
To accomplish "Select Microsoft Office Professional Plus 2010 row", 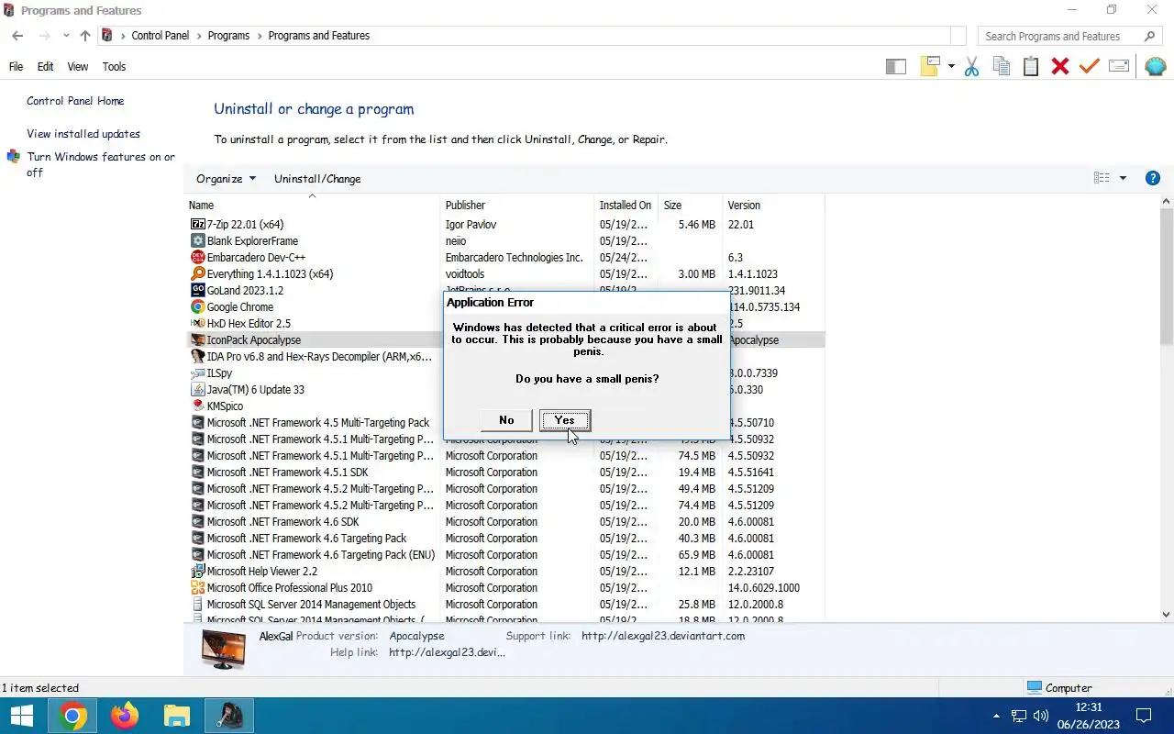I will pyautogui.click(x=504, y=587).
